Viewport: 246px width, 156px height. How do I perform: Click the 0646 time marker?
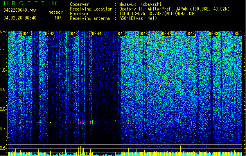click(x=143, y=34)
